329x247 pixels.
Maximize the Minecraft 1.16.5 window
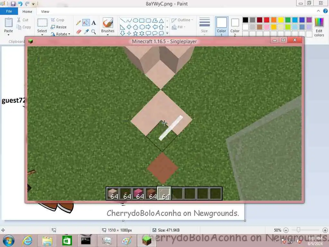coord(283,40)
